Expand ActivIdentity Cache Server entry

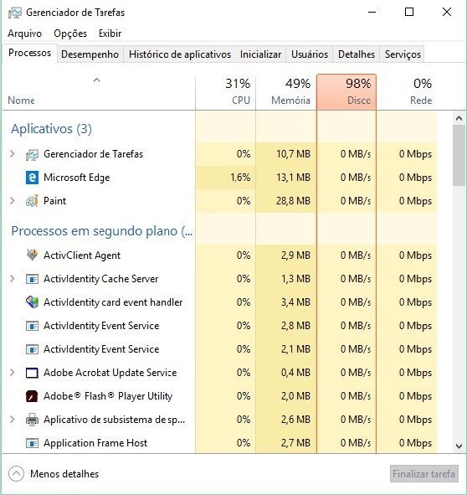(13, 279)
